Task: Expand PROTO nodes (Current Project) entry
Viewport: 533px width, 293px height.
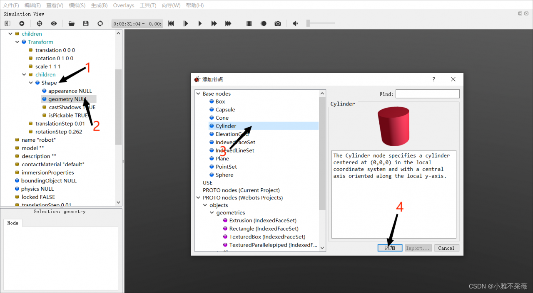Action: click(x=241, y=190)
